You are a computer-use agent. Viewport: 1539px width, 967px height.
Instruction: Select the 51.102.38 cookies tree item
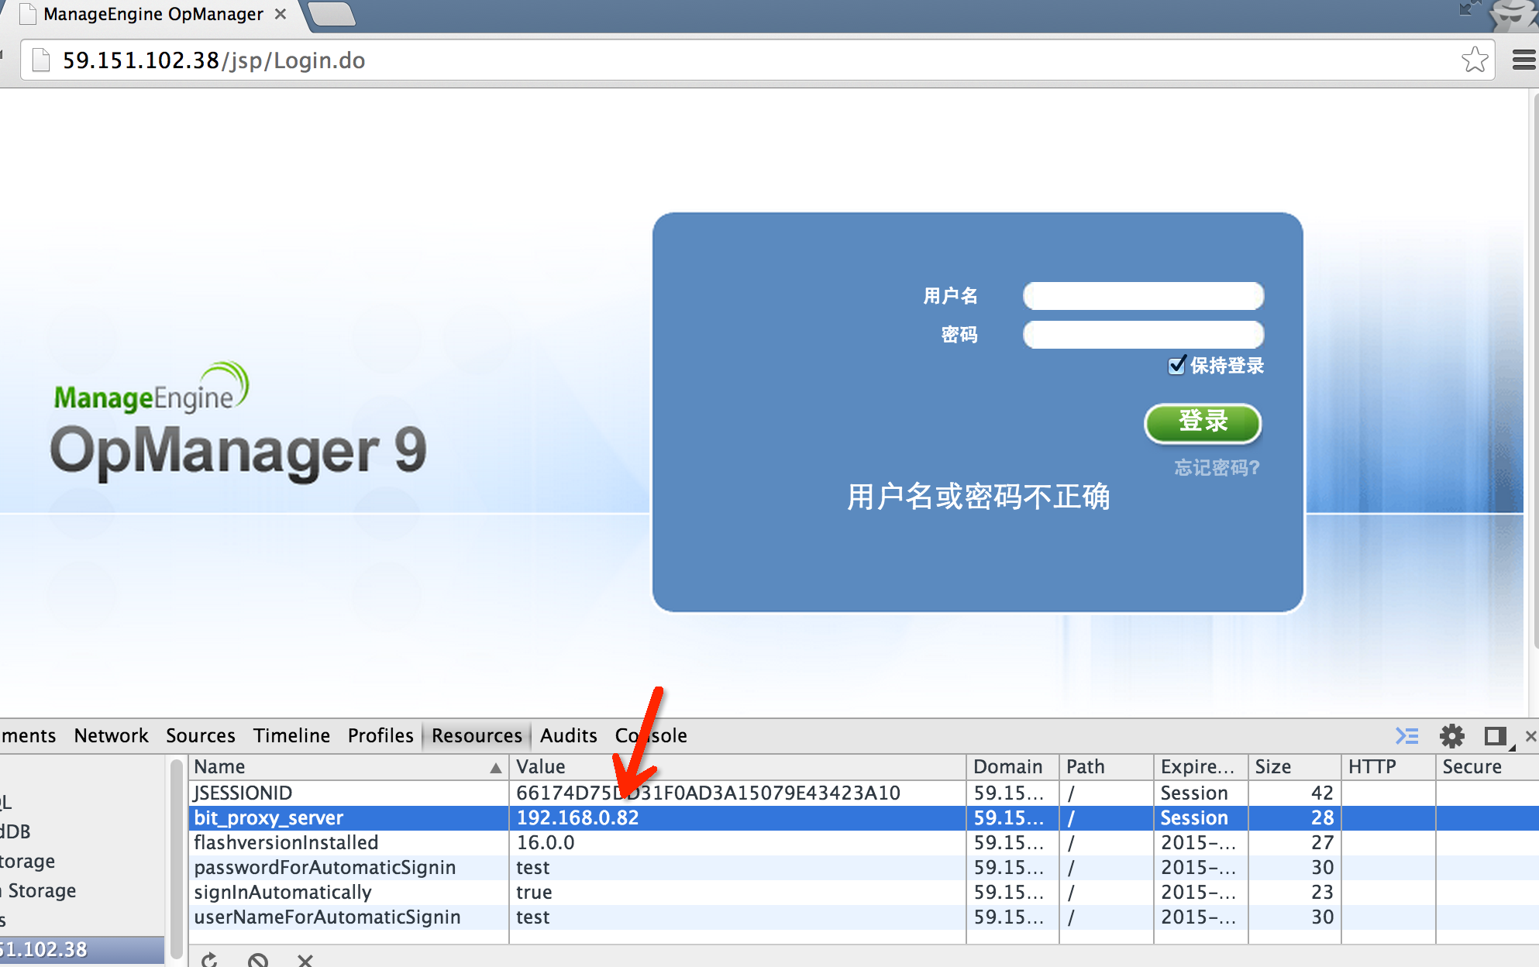click(x=81, y=949)
